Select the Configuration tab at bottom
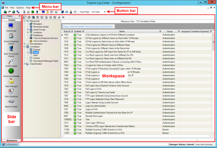Image resolution: width=217 pixels, height=148 pixels. [x=11, y=144]
